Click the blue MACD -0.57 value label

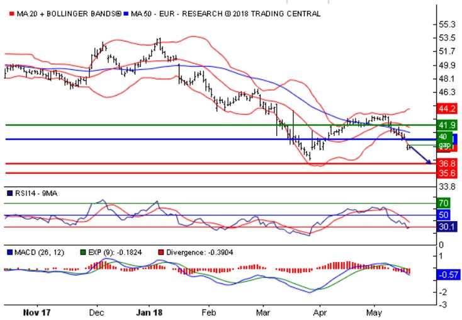point(448,275)
